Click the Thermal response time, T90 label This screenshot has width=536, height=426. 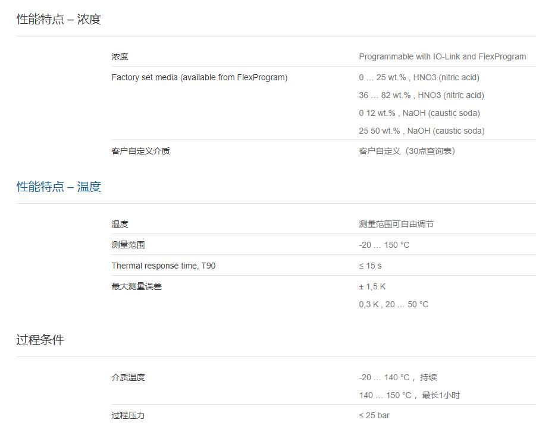tap(164, 266)
